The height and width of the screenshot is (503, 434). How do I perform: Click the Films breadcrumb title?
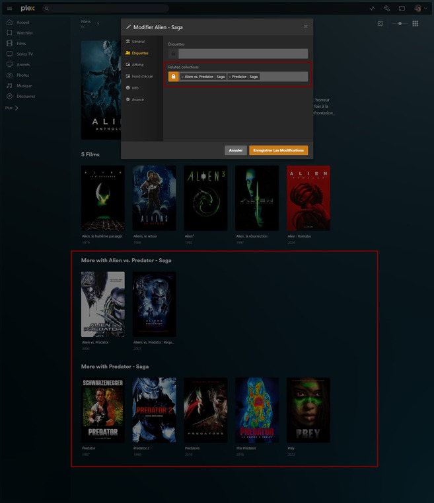coord(86,21)
